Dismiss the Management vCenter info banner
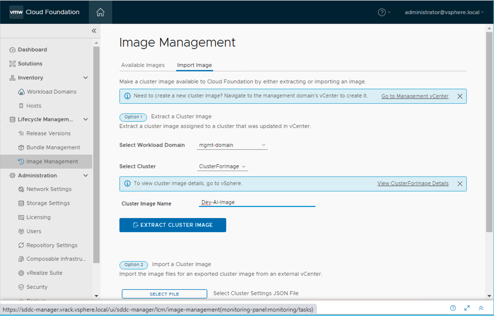This screenshot has height=316, width=494. tap(460, 96)
